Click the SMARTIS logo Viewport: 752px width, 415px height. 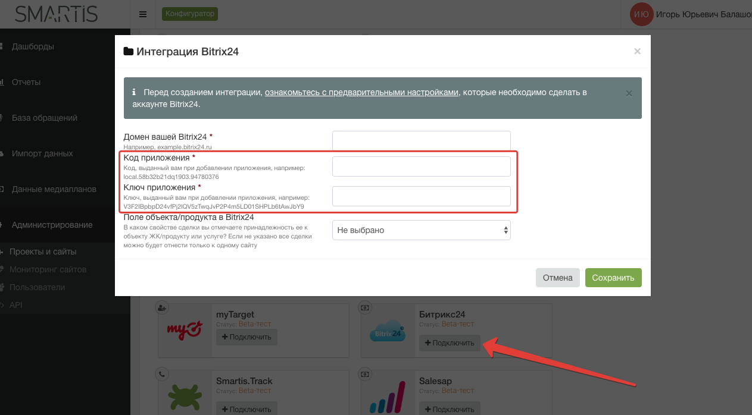pyautogui.click(x=57, y=14)
